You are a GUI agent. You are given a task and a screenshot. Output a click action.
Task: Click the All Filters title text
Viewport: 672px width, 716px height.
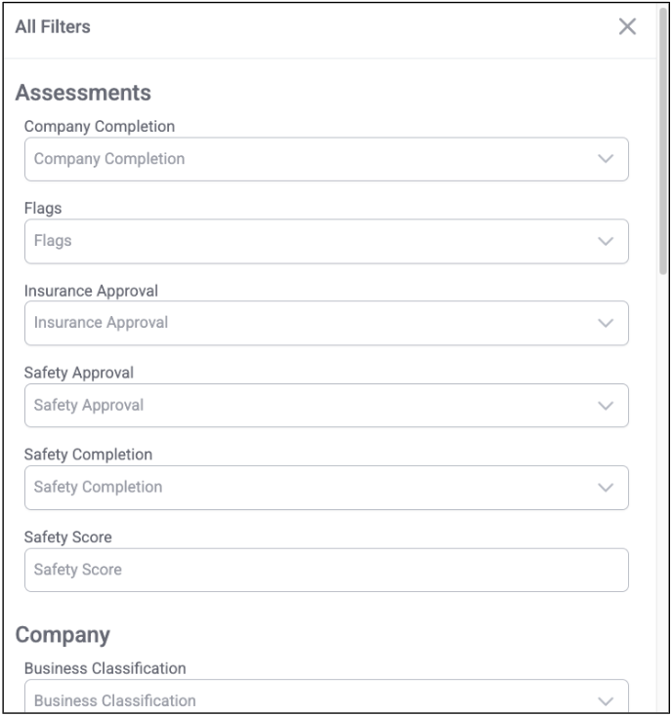point(53,27)
